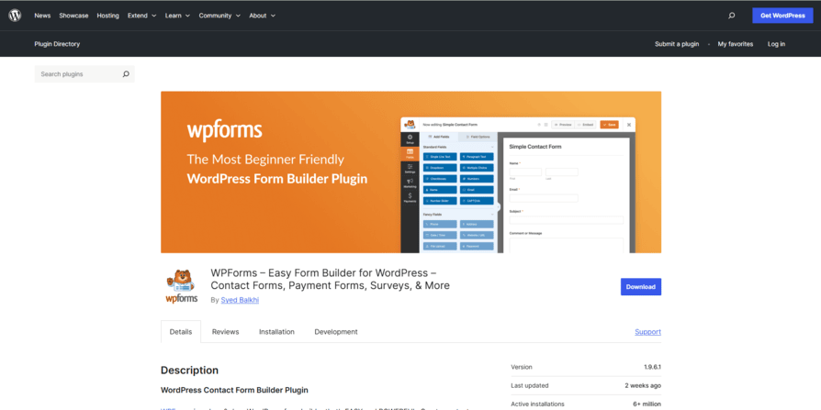Open the News menu item
This screenshot has width=821, height=410.
click(42, 16)
